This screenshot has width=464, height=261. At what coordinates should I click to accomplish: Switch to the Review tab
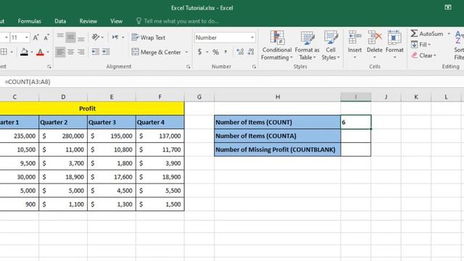pos(88,21)
